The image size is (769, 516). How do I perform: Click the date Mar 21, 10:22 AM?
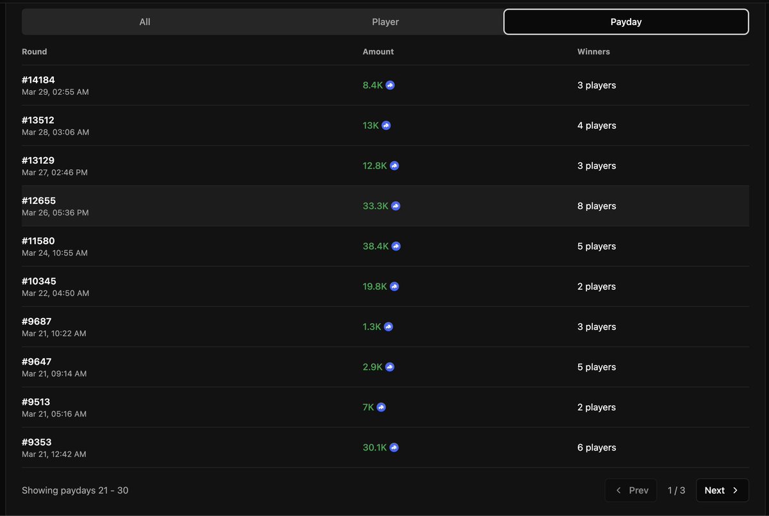click(54, 334)
